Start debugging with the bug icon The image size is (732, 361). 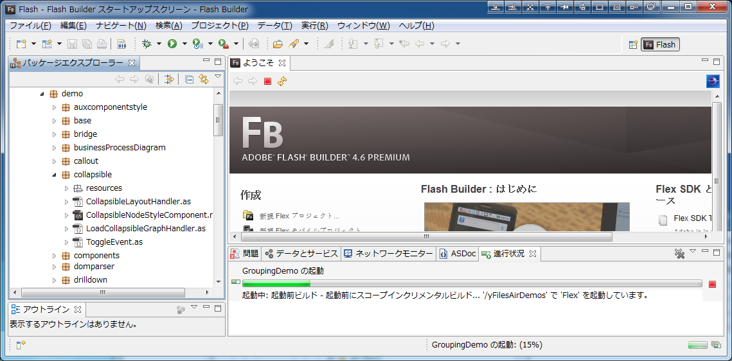coord(147,44)
